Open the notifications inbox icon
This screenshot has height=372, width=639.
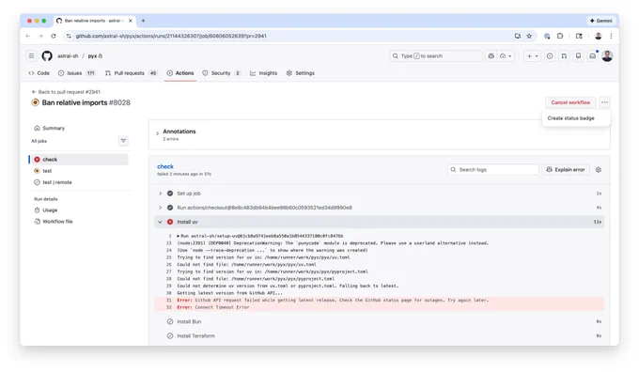(593, 55)
